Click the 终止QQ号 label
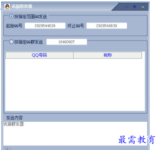The width and height of the screenshot is (158, 150). coord(76,26)
